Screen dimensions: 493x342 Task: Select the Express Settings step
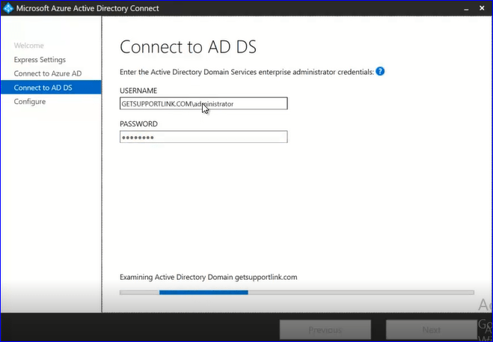[40, 60]
